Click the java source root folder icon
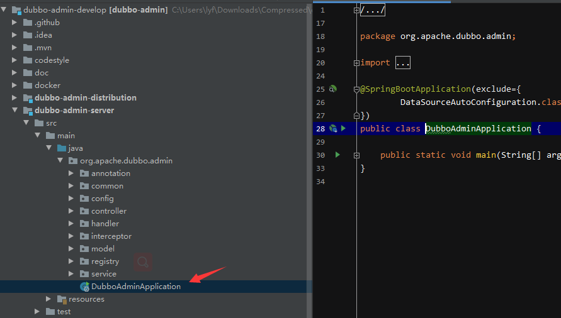 click(62, 148)
